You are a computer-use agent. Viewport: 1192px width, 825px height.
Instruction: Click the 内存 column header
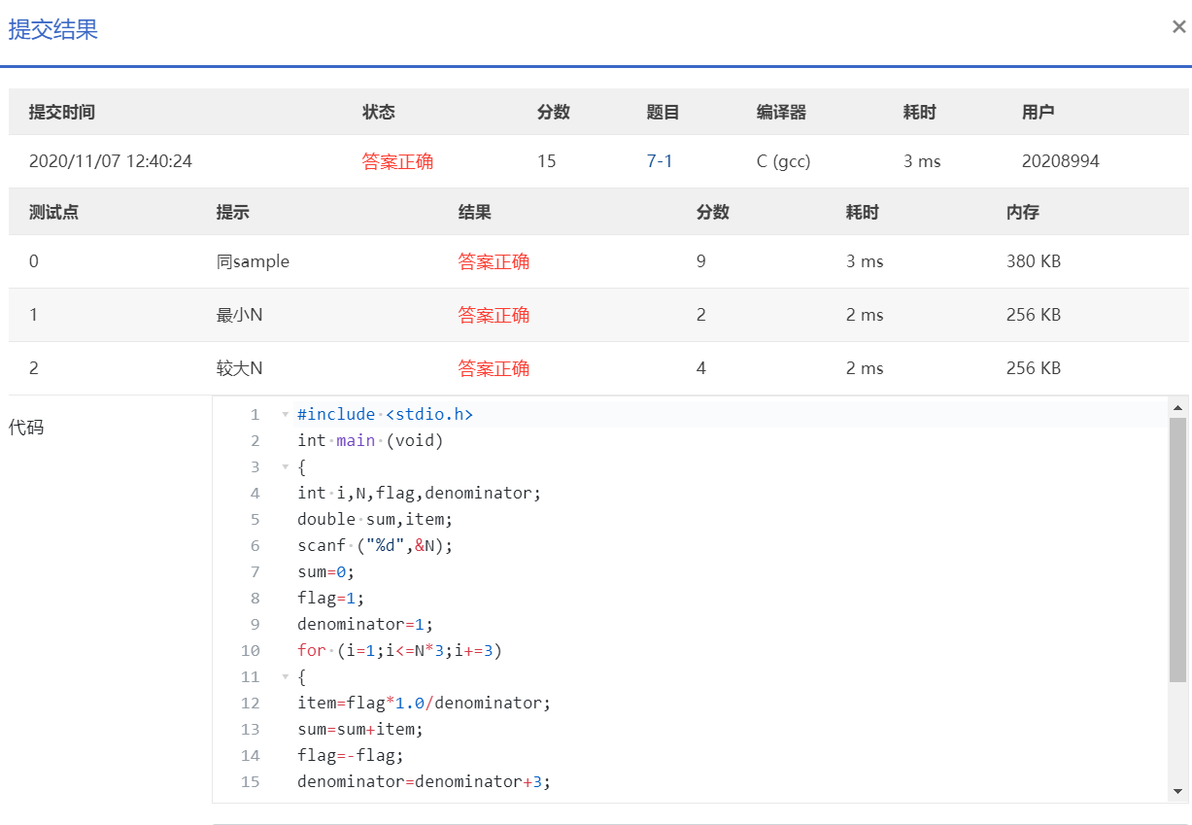tap(1022, 212)
